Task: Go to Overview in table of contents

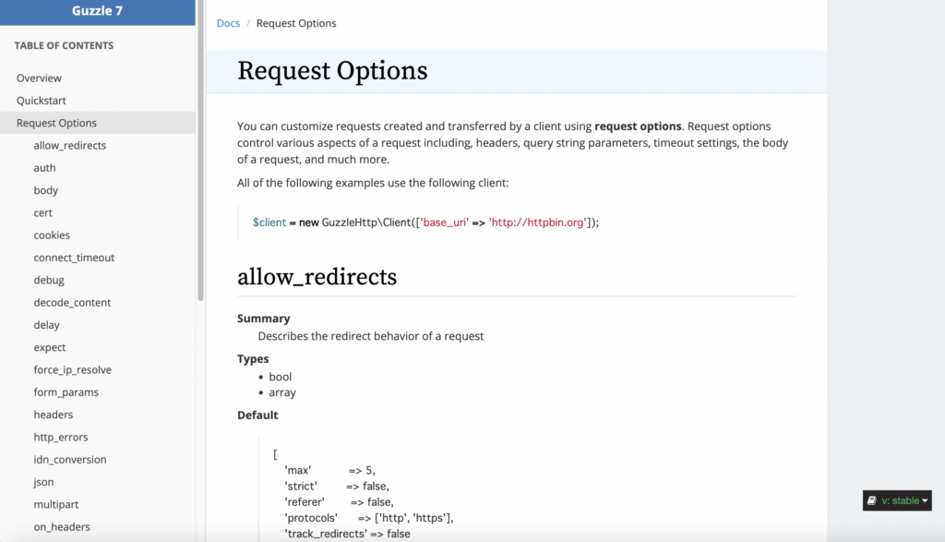Action: (39, 78)
